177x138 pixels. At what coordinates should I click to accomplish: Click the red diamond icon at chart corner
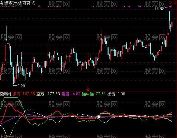[170, 3]
